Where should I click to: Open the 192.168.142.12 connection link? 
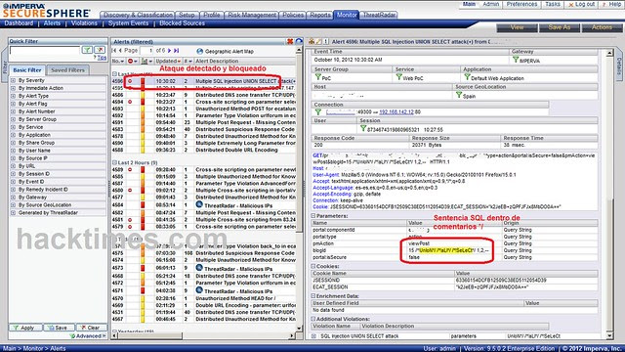[x=396, y=112]
